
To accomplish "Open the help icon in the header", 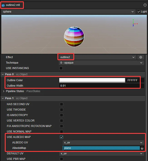I will [x=145, y=5].
